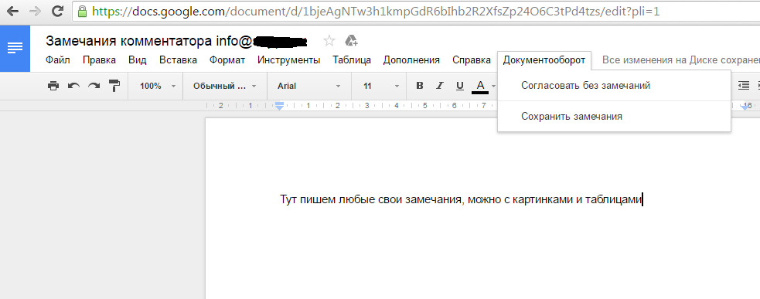Open the Дополнения menu
The width and height of the screenshot is (760, 299).
411,60
